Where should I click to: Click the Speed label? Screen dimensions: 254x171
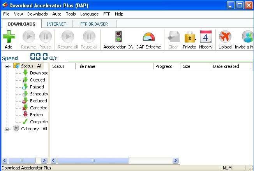tap(10, 58)
